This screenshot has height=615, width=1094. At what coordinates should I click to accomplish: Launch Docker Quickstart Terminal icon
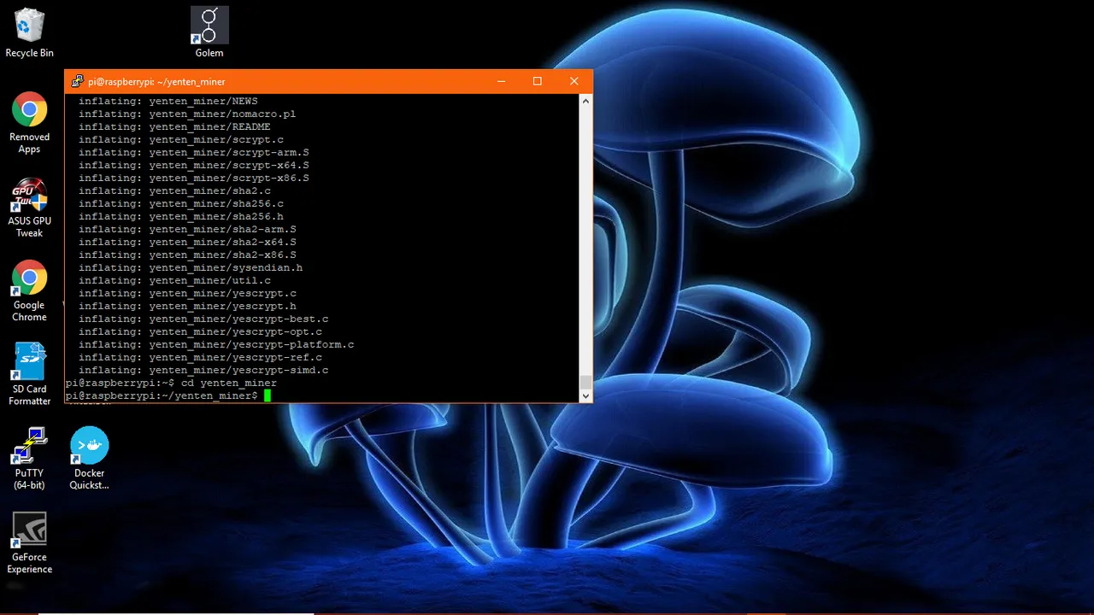click(89, 459)
